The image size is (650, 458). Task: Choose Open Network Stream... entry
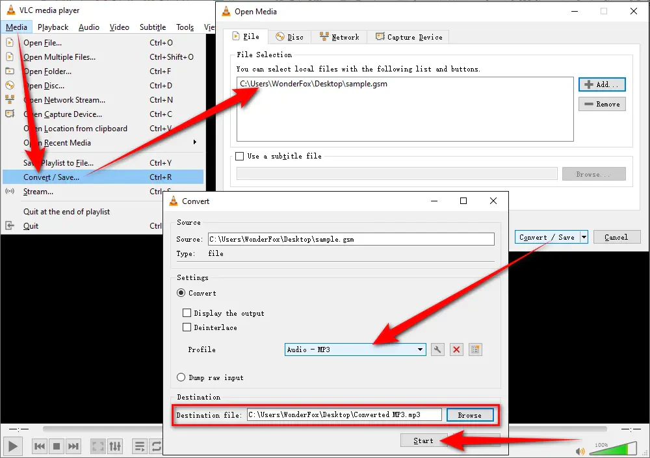[x=103, y=100]
